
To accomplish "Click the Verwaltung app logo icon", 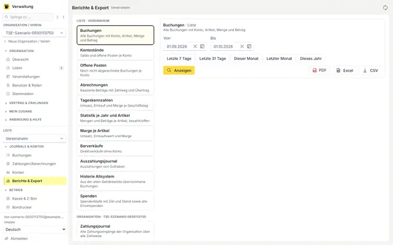I will pyautogui.click(x=7, y=7).
